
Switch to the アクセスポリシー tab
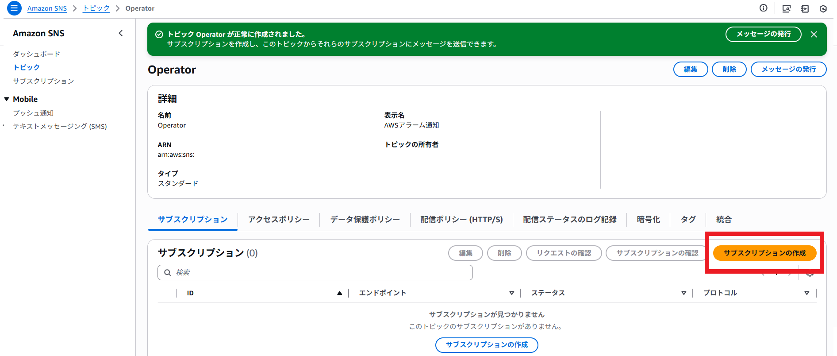click(279, 220)
